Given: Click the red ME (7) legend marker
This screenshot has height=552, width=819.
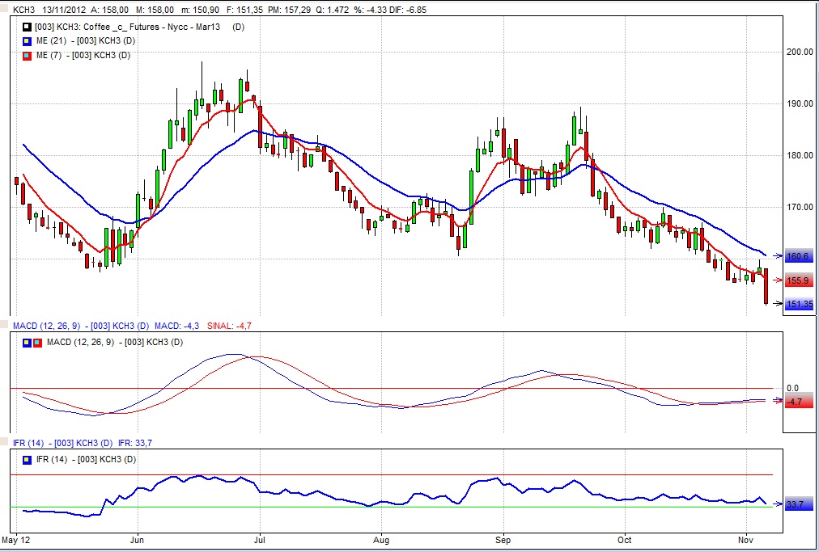Looking at the screenshot, I should point(27,55).
